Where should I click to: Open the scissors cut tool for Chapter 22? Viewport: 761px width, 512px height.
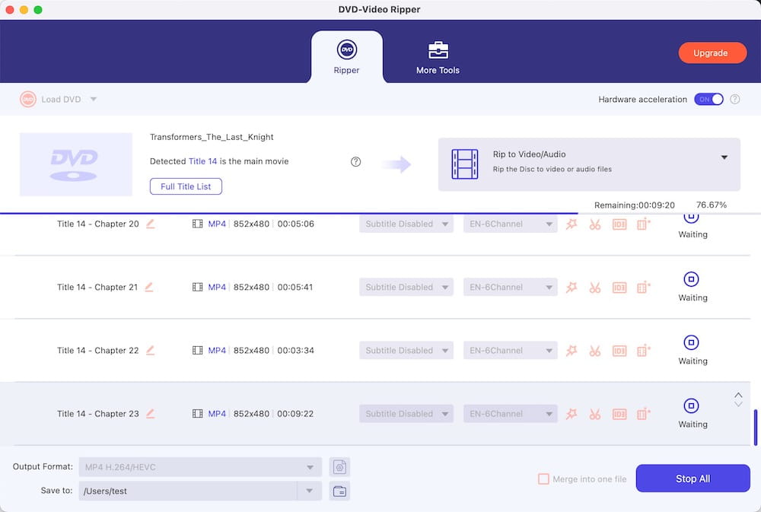pyautogui.click(x=595, y=351)
